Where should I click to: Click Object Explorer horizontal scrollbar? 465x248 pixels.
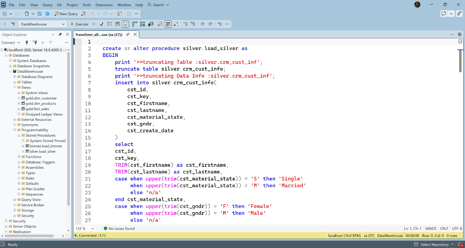pos(29,236)
